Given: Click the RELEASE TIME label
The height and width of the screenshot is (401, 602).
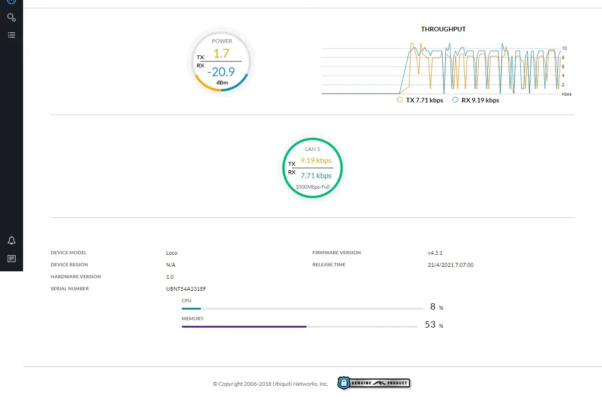Looking at the screenshot, I should pyautogui.click(x=329, y=265).
